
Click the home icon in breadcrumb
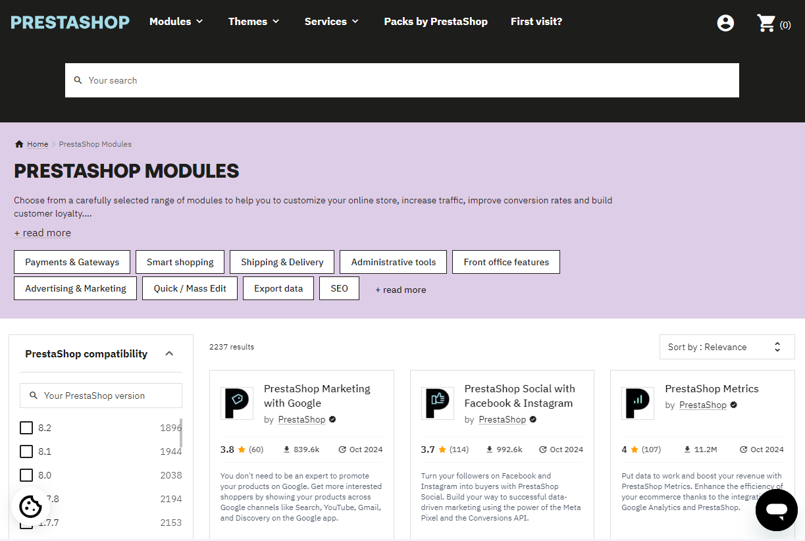click(19, 144)
